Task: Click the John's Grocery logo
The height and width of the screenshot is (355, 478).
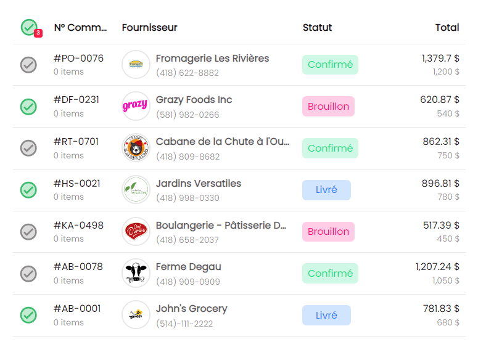Action: point(136,315)
